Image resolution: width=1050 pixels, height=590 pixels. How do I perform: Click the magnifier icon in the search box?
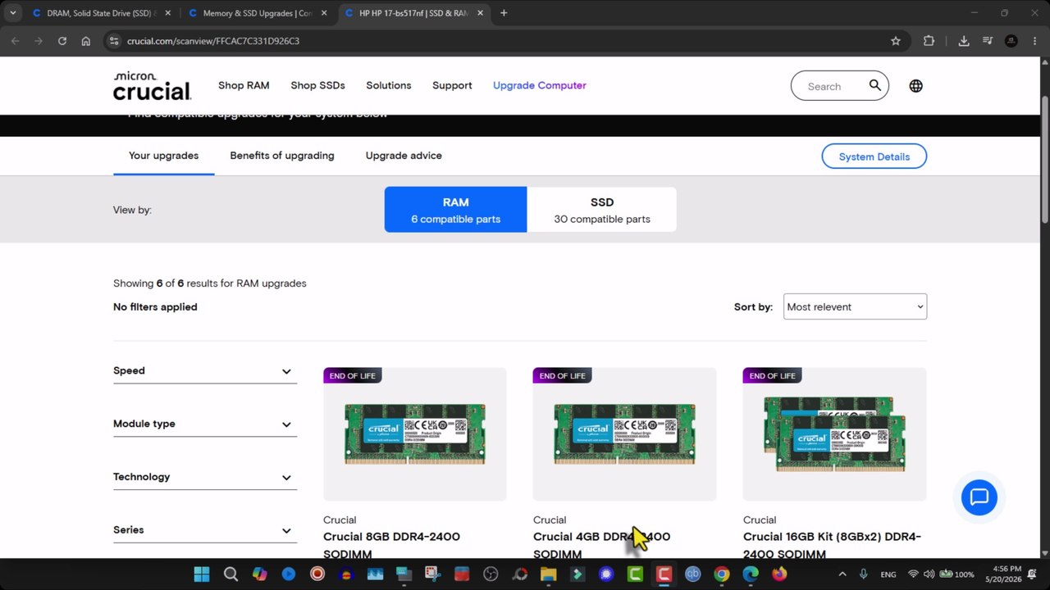(875, 85)
